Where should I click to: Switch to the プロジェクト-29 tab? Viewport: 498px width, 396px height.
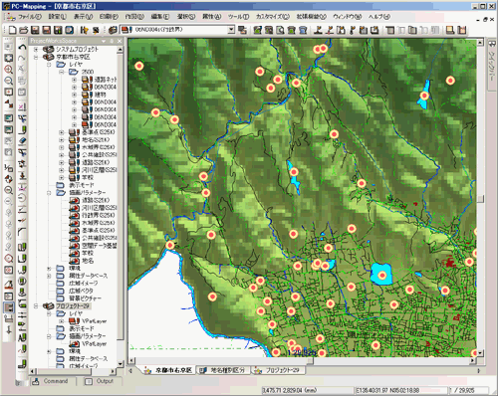point(278,370)
